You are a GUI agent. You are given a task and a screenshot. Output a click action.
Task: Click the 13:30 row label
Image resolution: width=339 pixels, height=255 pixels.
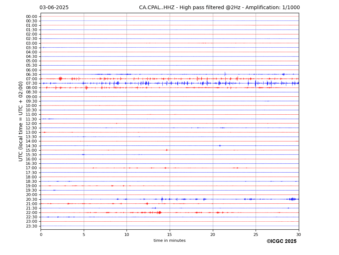[x=31, y=137]
